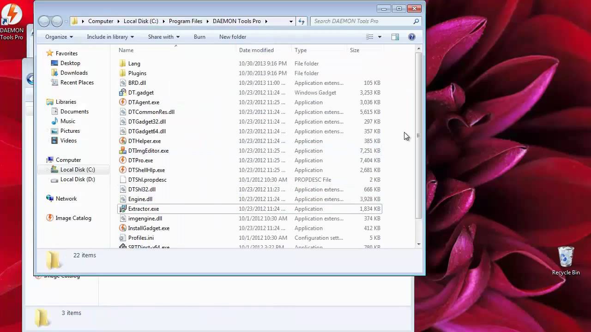Select the DTShl.propdesc file icon

[x=122, y=180]
